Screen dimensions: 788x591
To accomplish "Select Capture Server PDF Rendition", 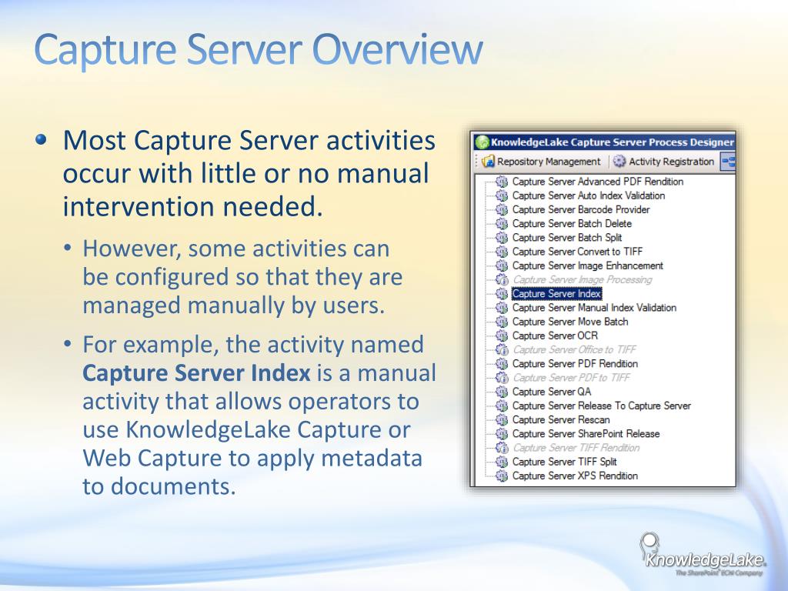I will (x=575, y=364).
